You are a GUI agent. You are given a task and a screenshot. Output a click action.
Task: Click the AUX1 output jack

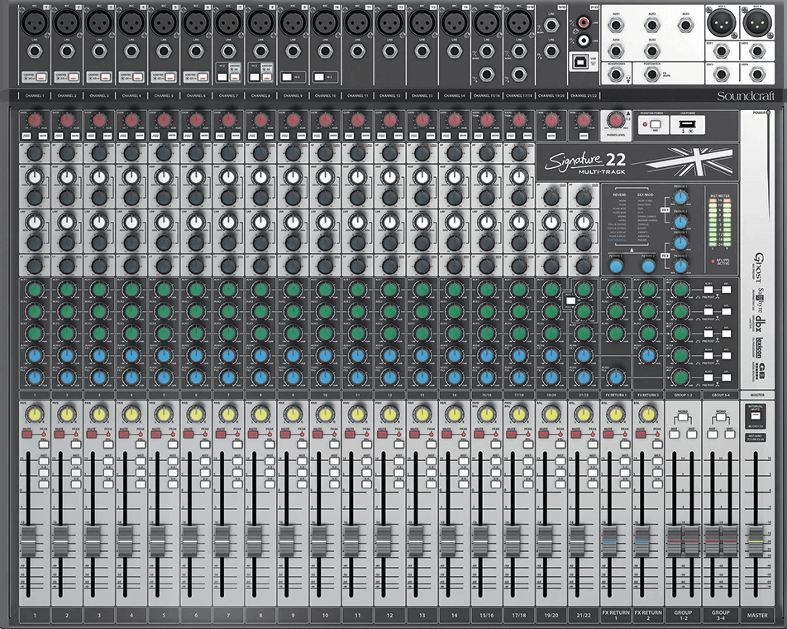pos(615,25)
